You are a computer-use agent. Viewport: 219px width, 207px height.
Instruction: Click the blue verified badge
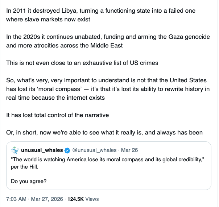click(x=67, y=150)
